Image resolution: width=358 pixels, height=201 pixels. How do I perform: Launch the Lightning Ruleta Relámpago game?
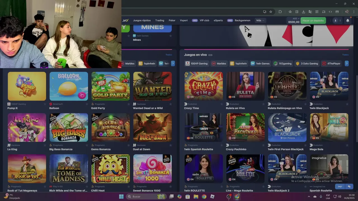pyautogui.click(x=287, y=86)
